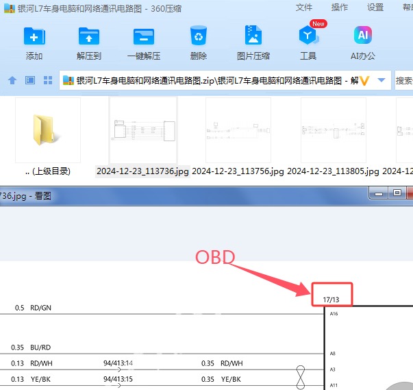Switch to the list view icon

[x=30, y=80]
